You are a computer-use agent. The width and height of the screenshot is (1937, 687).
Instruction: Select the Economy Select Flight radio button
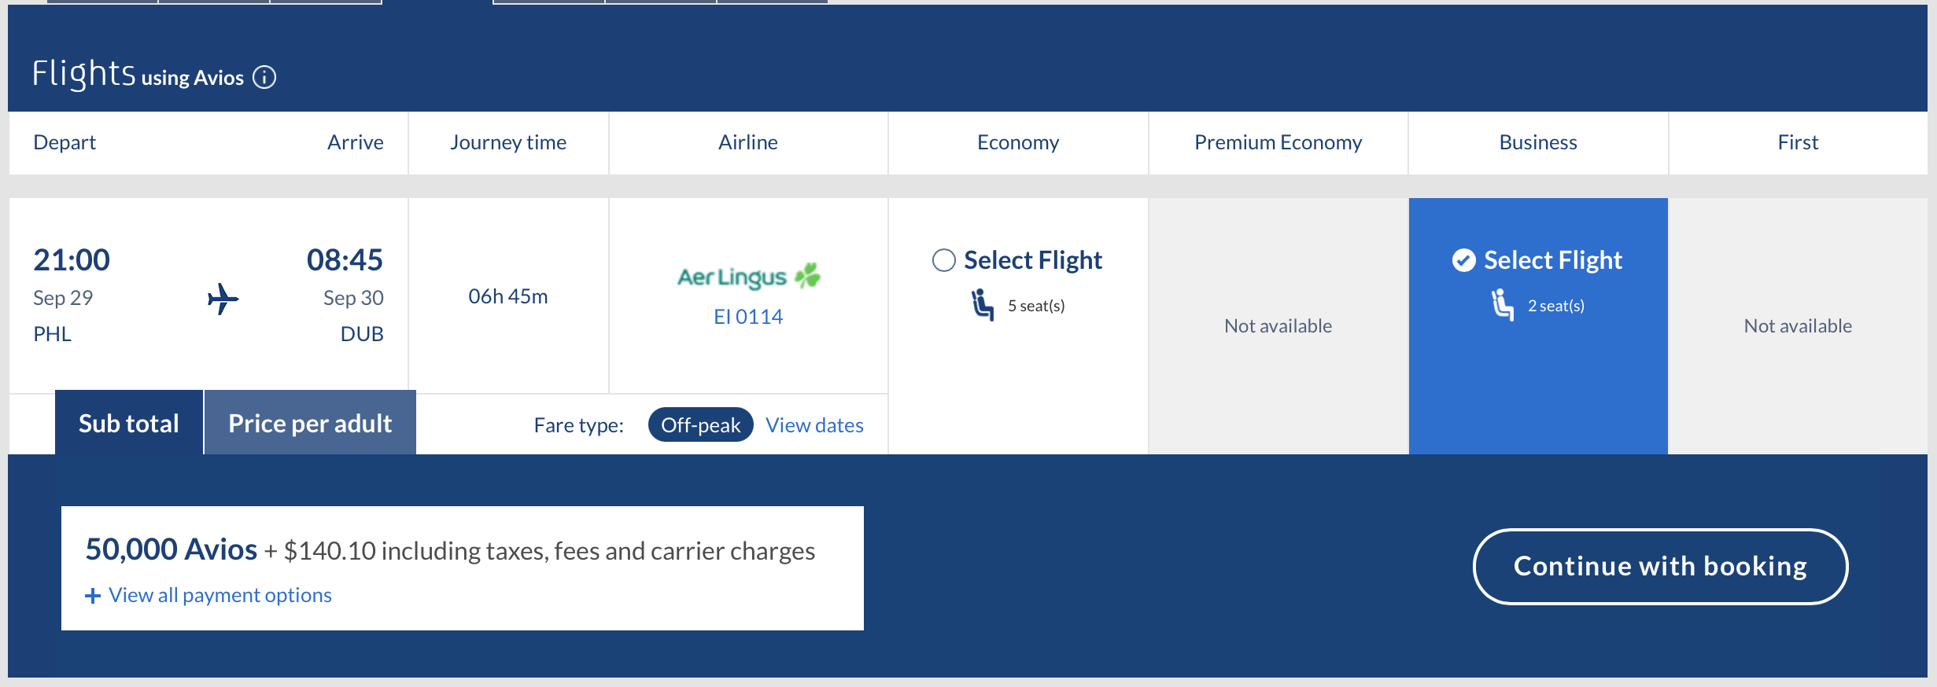(x=944, y=259)
